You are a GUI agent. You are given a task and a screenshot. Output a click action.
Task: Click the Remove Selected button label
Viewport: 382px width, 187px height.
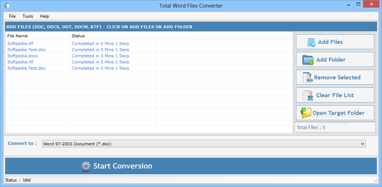pyautogui.click(x=337, y=78)
